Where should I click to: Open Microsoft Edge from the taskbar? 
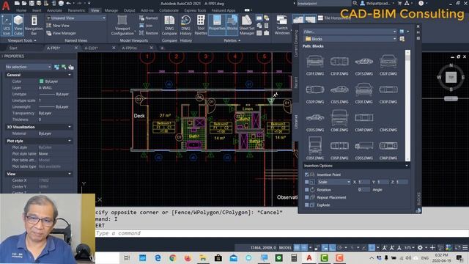pyautogui.click(x=158, y=257)
